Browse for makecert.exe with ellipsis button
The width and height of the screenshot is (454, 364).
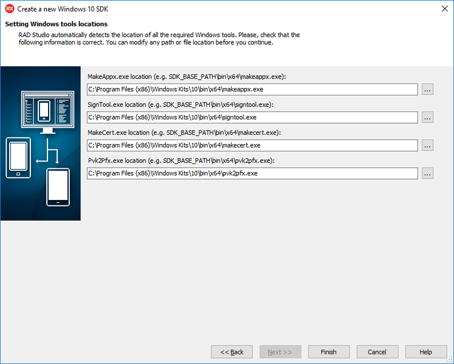coord(427,145)
